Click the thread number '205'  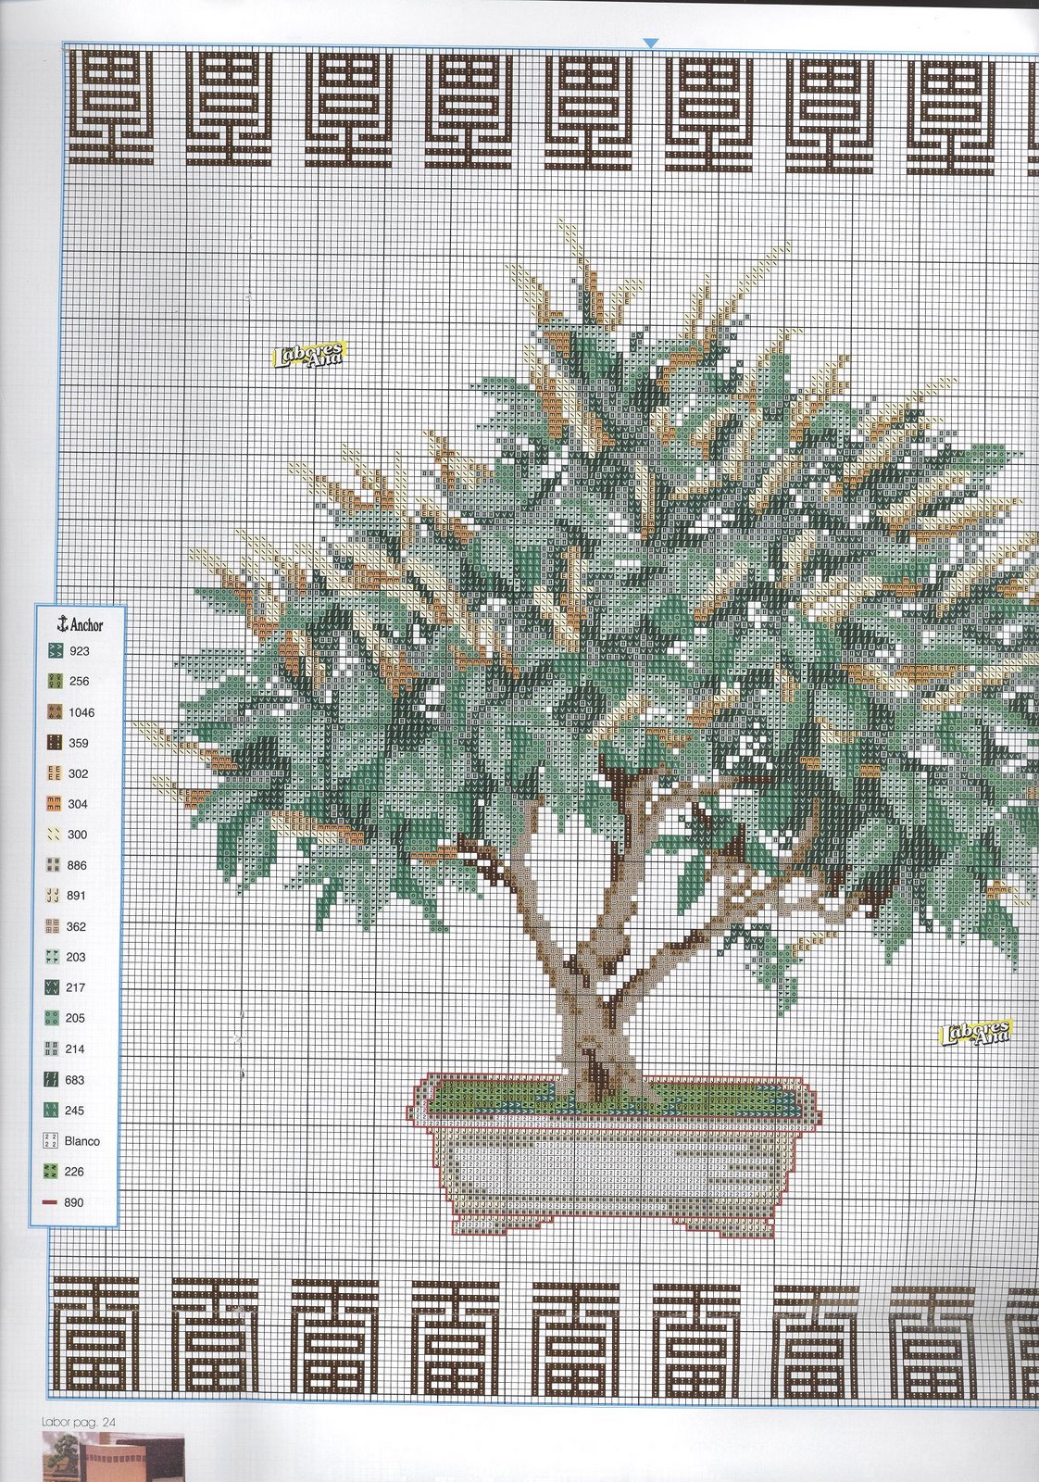click(75, 1018)
